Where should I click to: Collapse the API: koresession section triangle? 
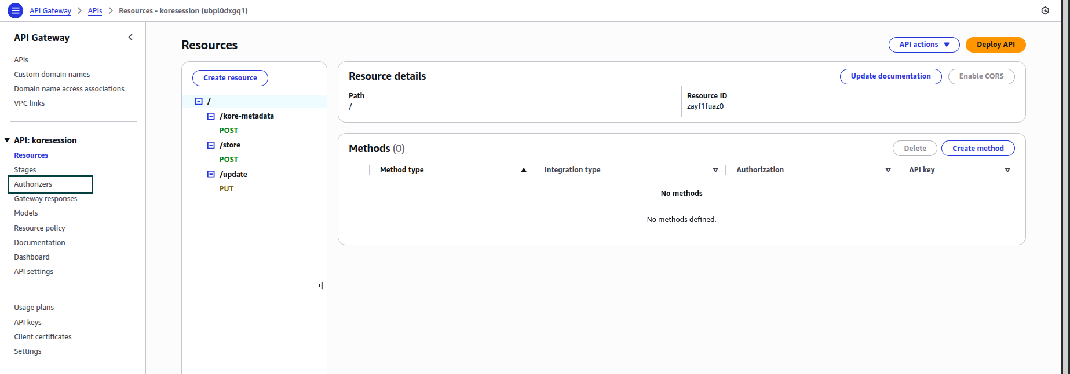tap(7, 140)
